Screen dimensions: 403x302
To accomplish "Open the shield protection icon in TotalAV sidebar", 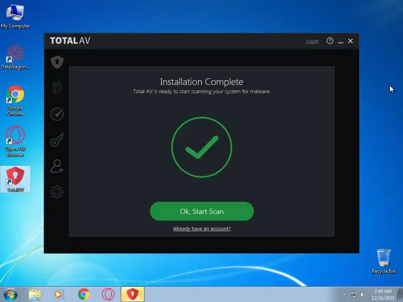I will [57, 62].
